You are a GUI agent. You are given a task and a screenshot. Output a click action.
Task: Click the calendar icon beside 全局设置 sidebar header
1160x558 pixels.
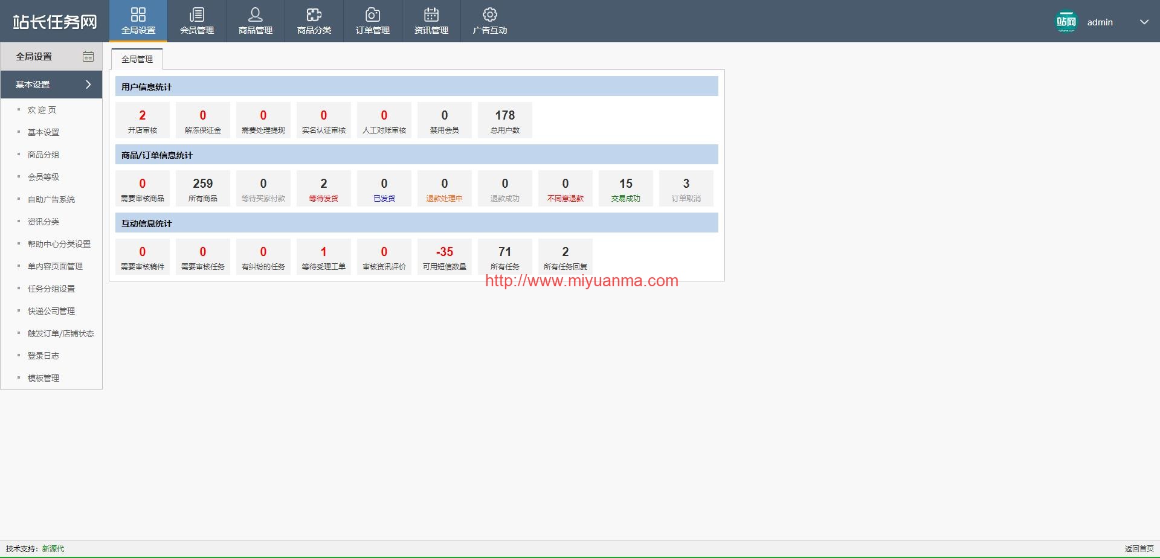tap(88, 56)
